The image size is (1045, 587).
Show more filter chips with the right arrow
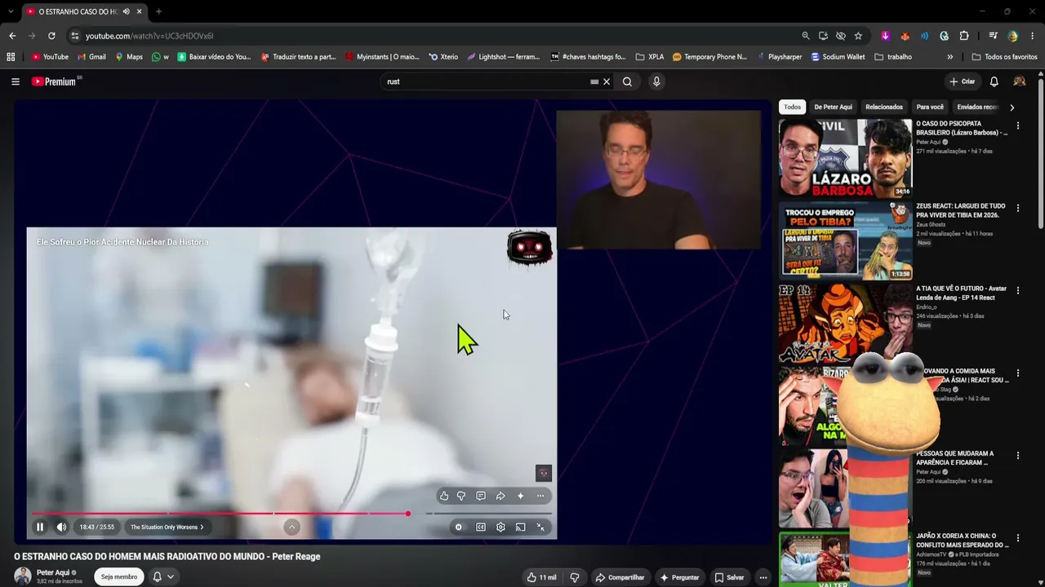pyautogui.click(x=1012, y=107)
